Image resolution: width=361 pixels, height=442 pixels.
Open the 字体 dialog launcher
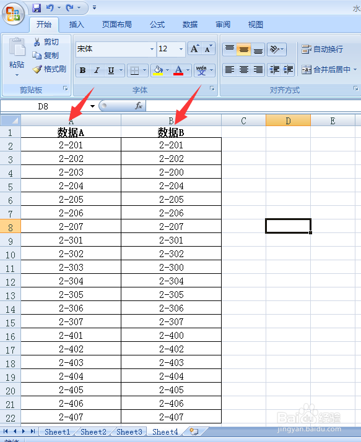(212, 88)
